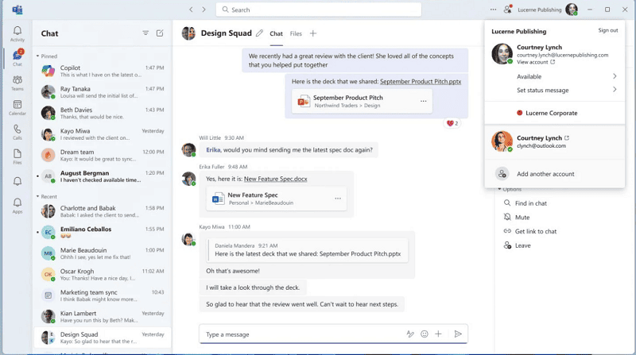Viewport: 636px width, 355px height.
Task: Click the people icon in title bar
Action: [507, 10]
